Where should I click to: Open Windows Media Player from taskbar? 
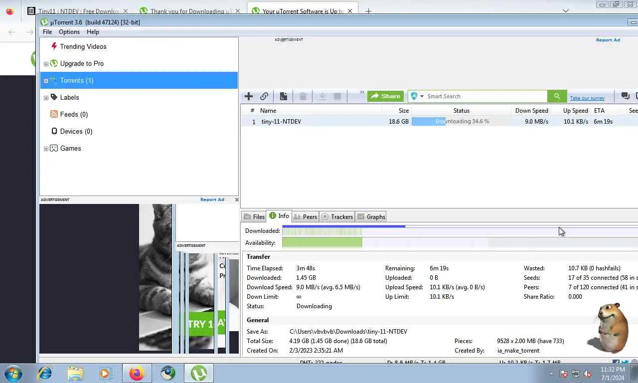click(105, 373)
